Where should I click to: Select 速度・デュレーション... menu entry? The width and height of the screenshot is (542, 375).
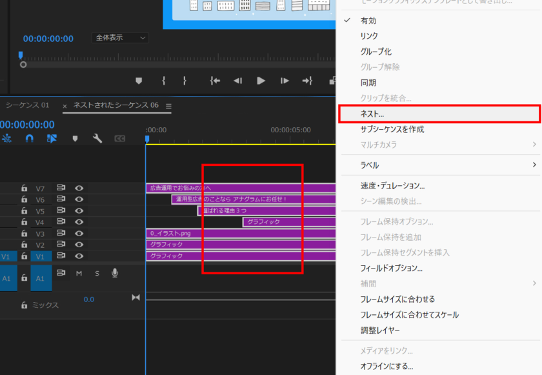click(x=392, y=186)
